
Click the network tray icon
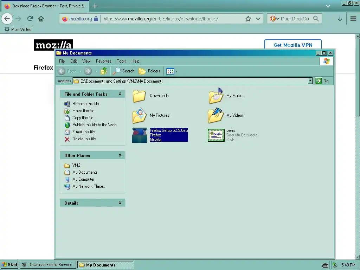[335, 265]
